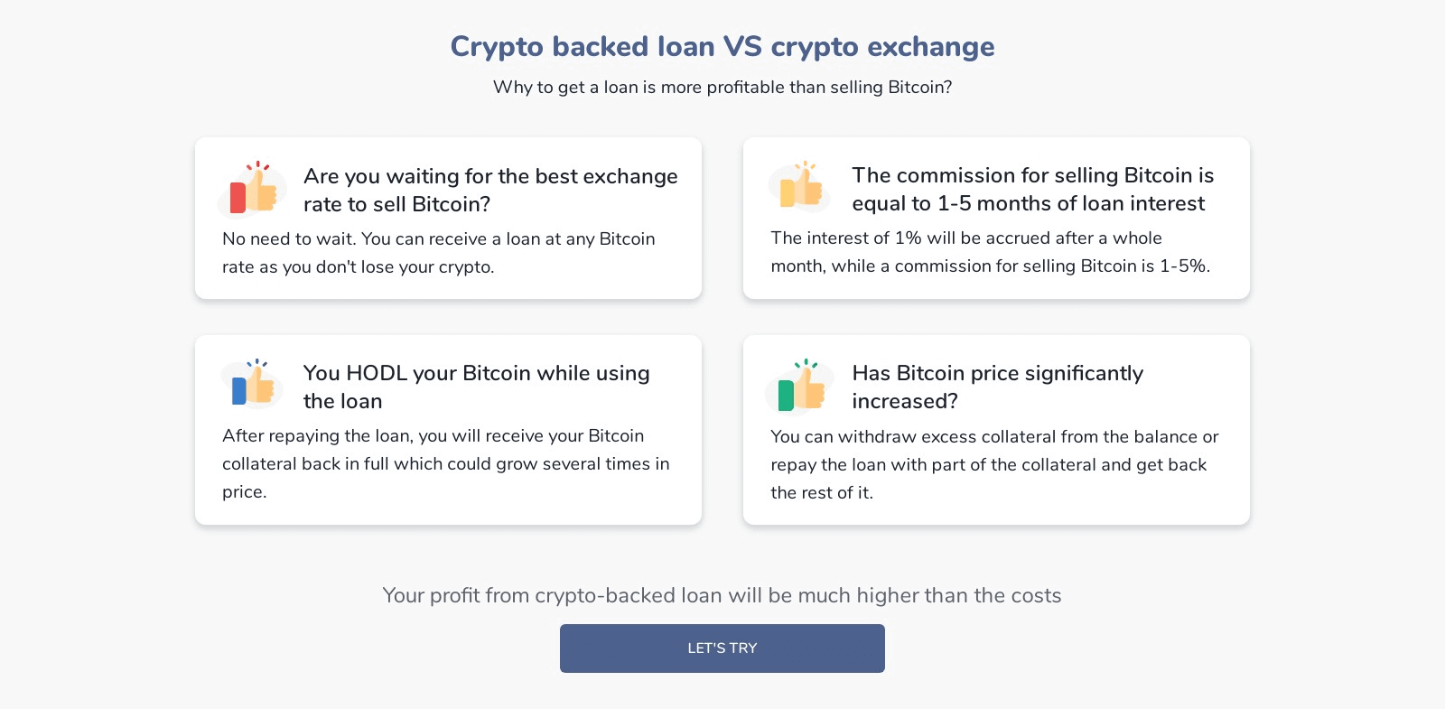Click the green thumbs-up icon
1445x709 pixels.
[x=800, y=385]
